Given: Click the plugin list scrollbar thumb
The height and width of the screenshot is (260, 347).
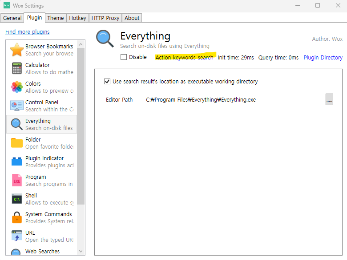Looking at the screenshot, I should [x=81, y=126].
